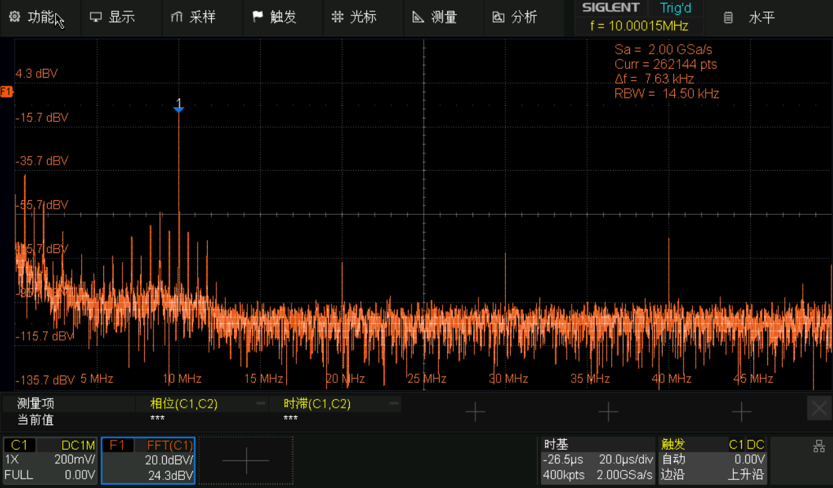Click the F1 trace label on left edge
Screen dimensions: 833x488
(x=6, y=91)
